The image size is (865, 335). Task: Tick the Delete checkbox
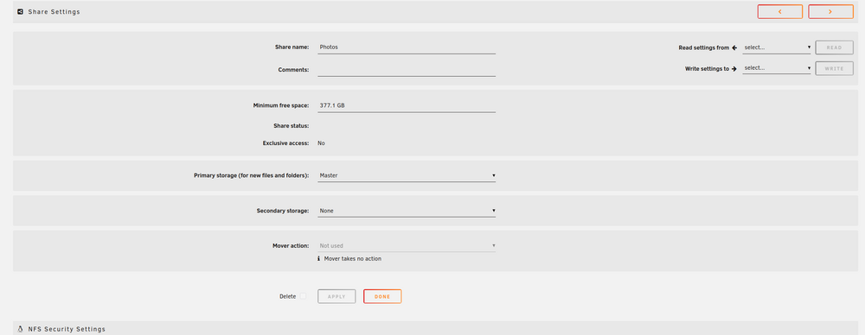click(x=303, y=296)
